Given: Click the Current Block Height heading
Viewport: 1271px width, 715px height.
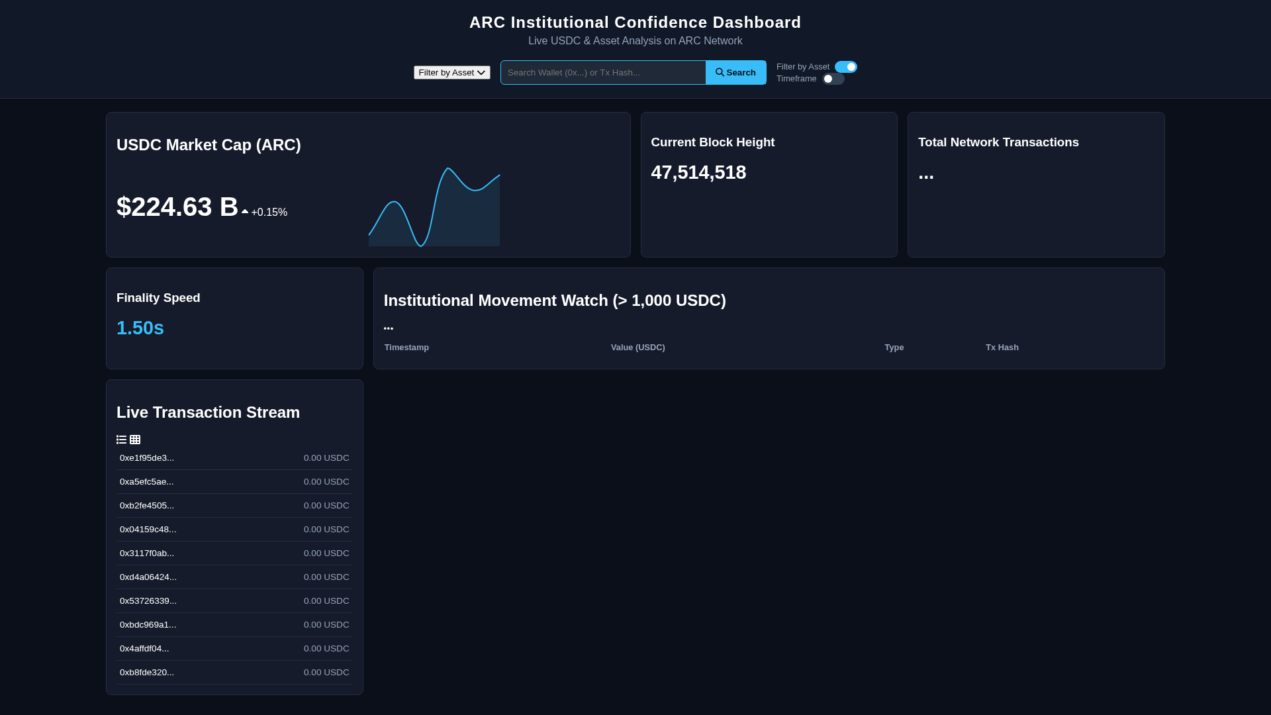Looking at the screenshot, I should coord(713,142).
